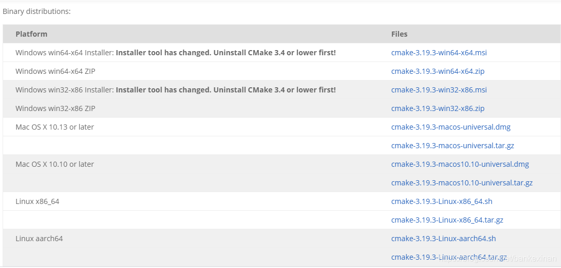561x268 pixels.
Task: Click the Binary distributions heading text
Action: pyautogui.click(x=37, y=11)
